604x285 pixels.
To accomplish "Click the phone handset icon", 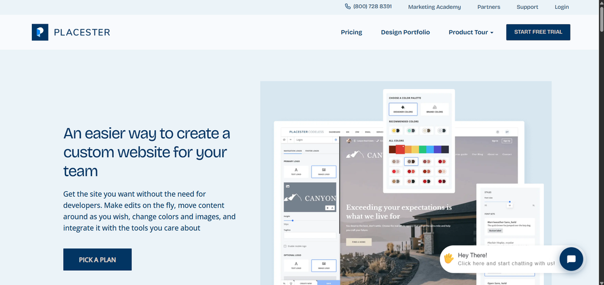I will (348, 6).
